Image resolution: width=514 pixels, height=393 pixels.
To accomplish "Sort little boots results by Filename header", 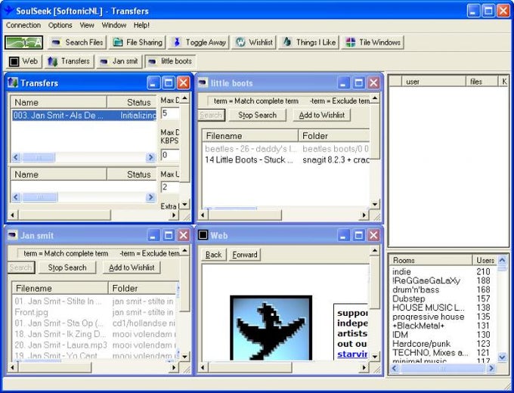I will tap(250, 136).
